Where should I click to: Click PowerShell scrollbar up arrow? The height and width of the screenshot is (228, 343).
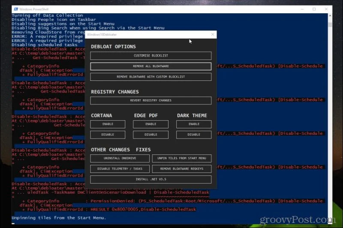coord(330,16)
